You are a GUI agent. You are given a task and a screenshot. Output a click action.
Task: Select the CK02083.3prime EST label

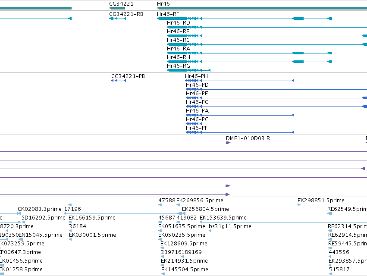click(40, 209)
